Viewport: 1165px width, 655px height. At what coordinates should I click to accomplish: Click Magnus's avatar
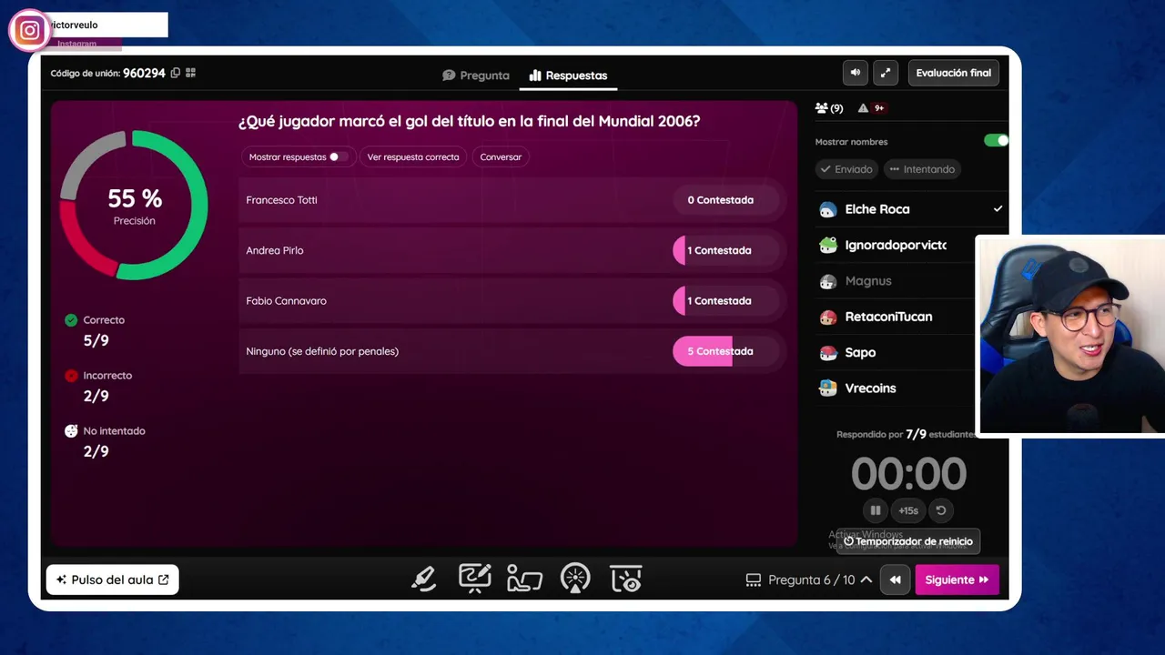click(x=827, y=281)
